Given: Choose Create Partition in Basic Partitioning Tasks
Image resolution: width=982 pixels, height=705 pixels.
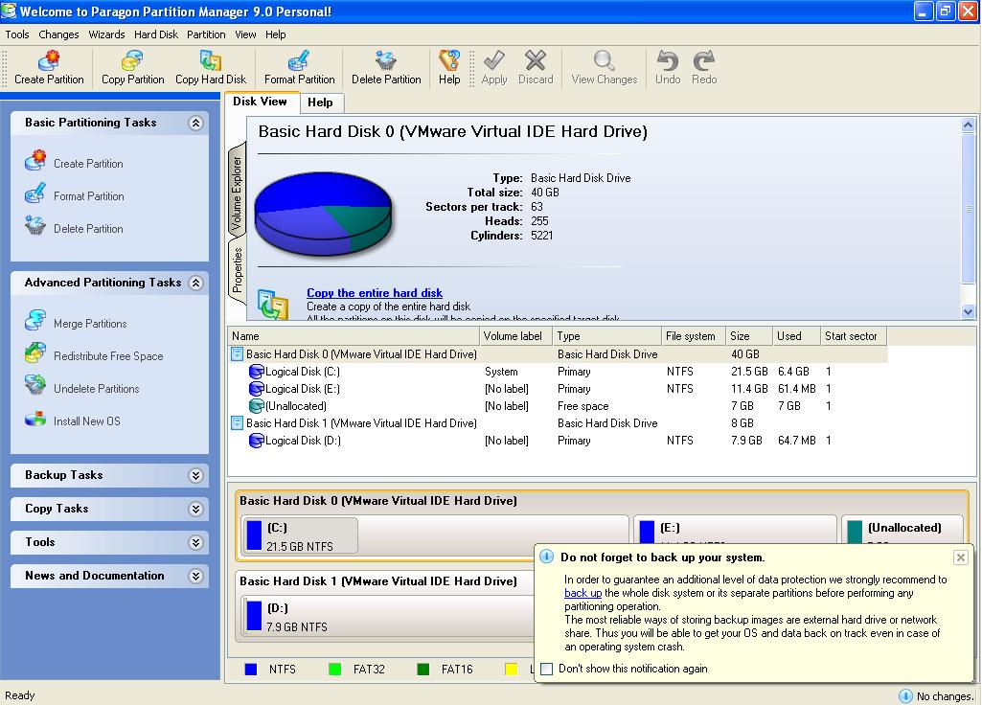Looking at the screenshot, I should tap(88, 164).
